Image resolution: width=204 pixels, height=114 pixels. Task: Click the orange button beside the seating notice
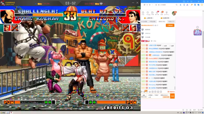170,25
